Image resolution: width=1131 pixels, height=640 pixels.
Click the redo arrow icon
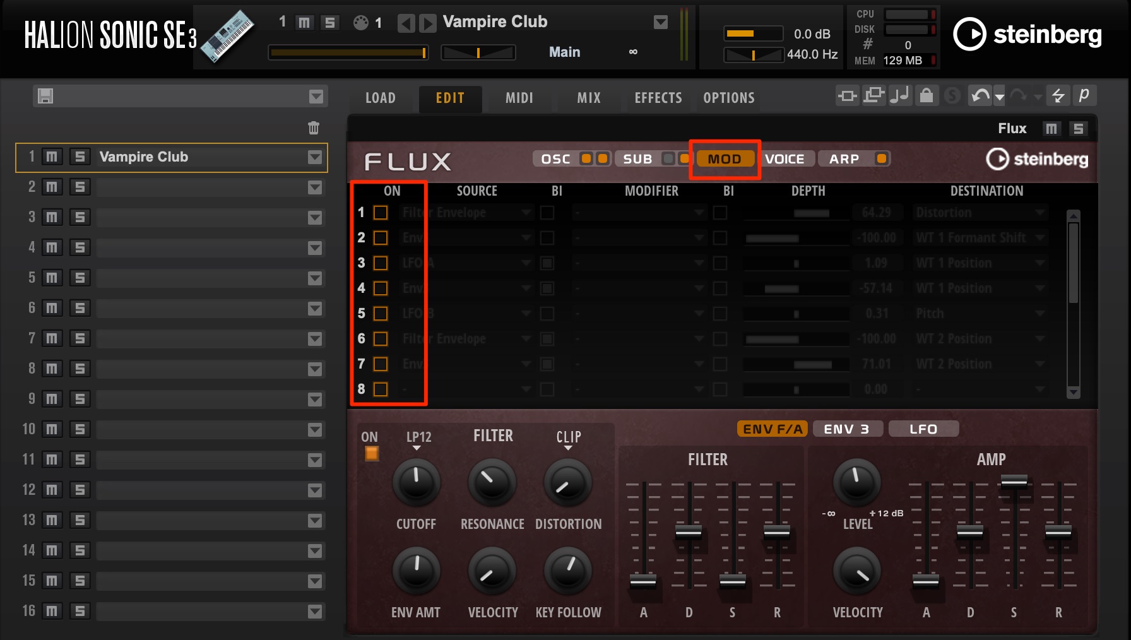(1018, 96)
